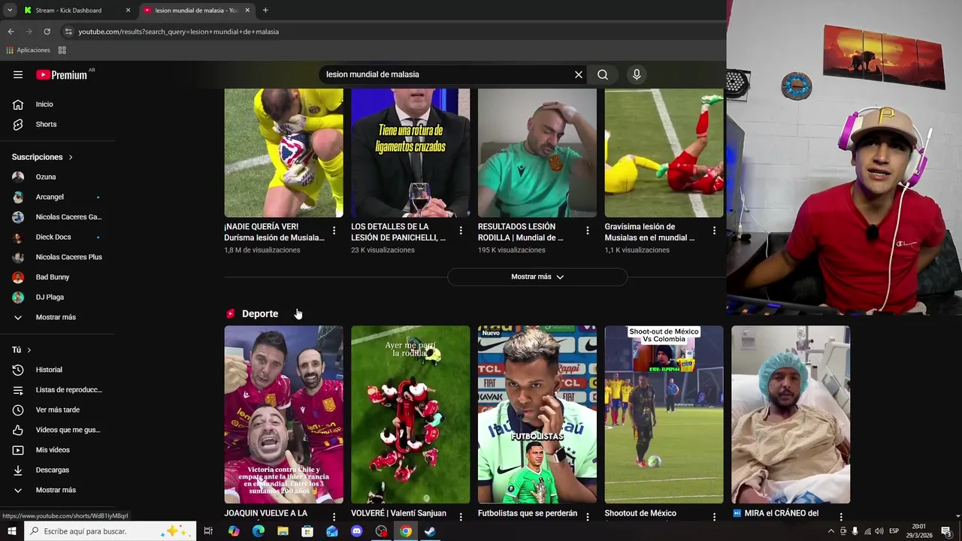
Task: Open a new browser tab
Action: pyautogui.click(x=265, y=11)
